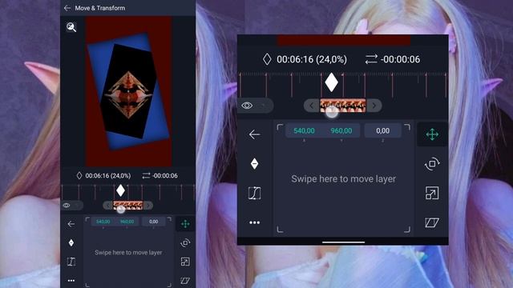Viewport: 513px width, 288px height.
Task: Open the easing curve editor in the small phone panel
Action: [71, 262]
